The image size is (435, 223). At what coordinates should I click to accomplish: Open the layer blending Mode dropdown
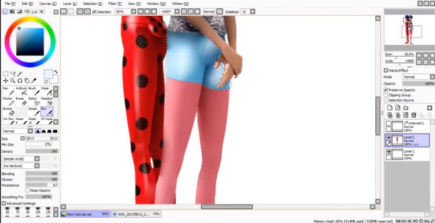click(418, 77)
